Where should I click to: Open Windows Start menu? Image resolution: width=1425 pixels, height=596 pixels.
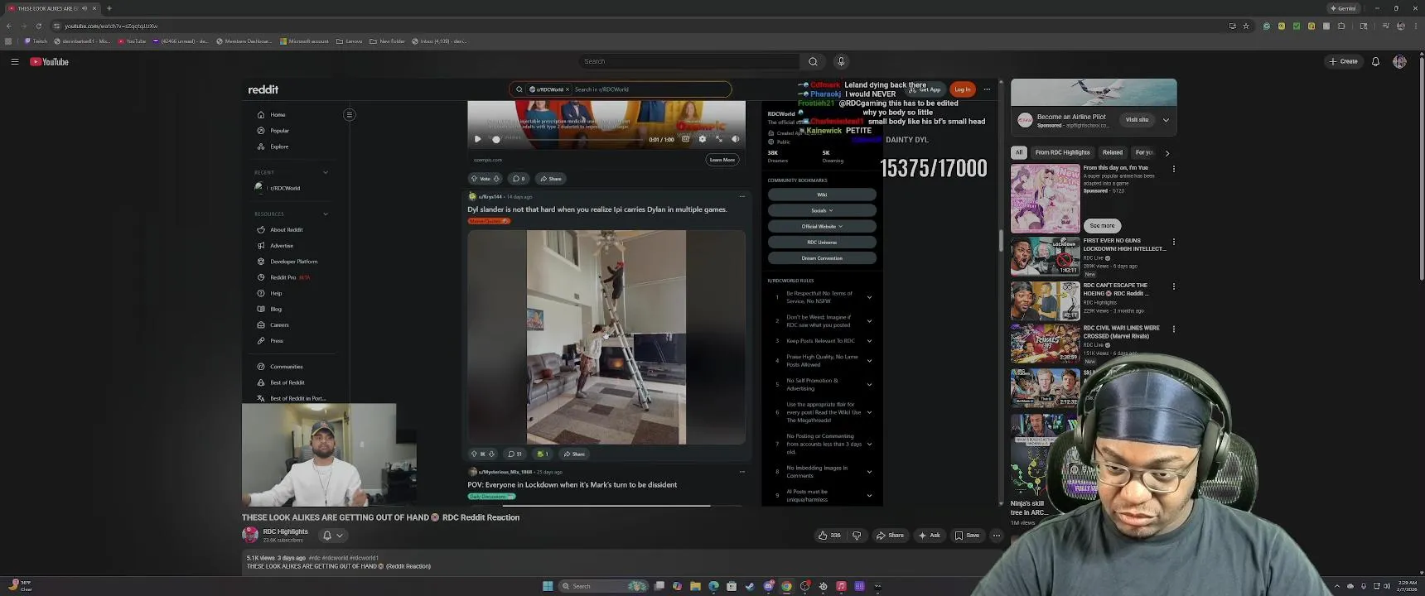(548, 586)
